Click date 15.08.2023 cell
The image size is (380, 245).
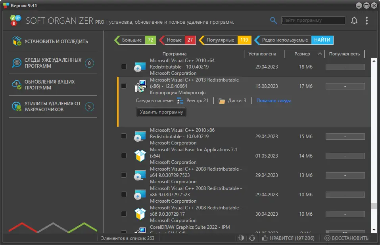267,86
